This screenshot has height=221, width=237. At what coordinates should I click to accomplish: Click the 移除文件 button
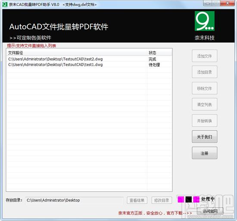204,88
